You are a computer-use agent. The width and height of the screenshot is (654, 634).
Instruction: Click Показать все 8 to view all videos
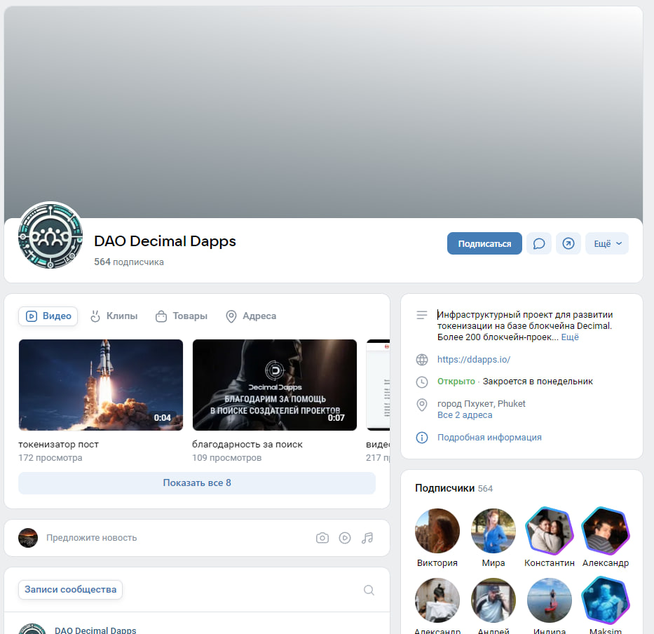point(197,483)
